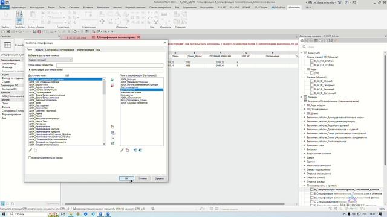Open the Архитектура ribbon tab
Screen dimensions: 387x217
coord(19,8)
